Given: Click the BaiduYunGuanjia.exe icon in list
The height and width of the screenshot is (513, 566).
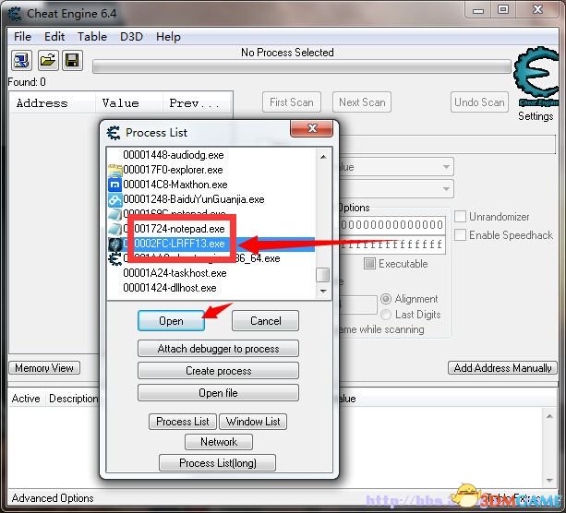Looking at the screenshot, I should 115,199.
